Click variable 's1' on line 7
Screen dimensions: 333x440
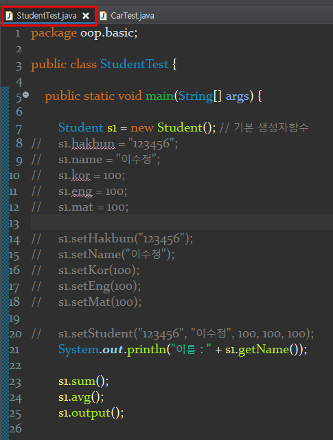click(112, 128)
